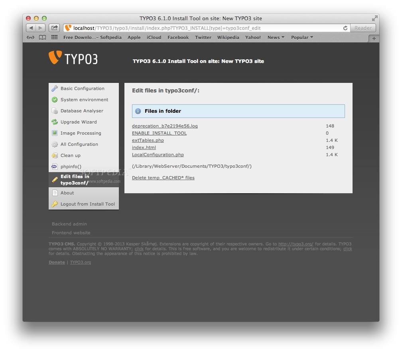Open the iCloud bookmark
402x353 pixels.
coord(154,37)
